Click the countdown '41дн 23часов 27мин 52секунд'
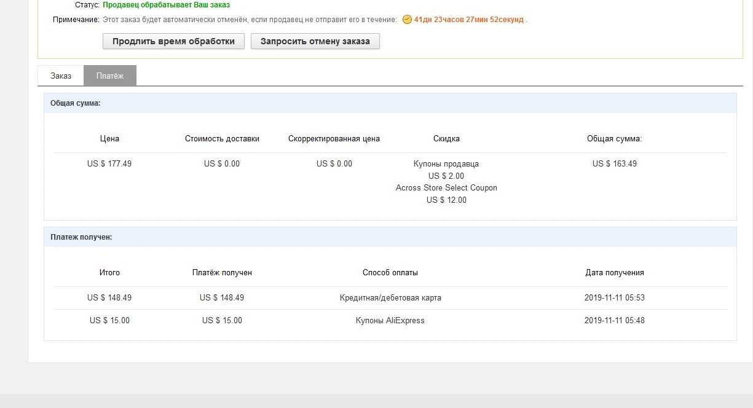753x408 pixels. click(x=469, y=20)
